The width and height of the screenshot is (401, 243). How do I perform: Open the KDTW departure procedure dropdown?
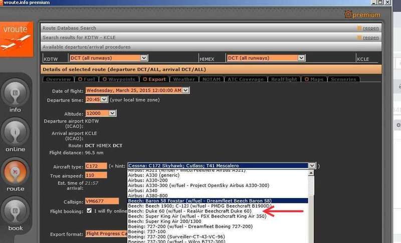144,58
